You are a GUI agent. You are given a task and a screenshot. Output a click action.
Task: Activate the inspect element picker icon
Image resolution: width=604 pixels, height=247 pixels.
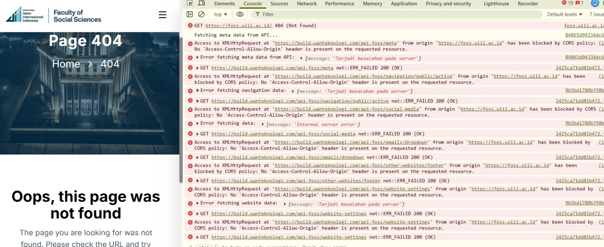(190, 3)
